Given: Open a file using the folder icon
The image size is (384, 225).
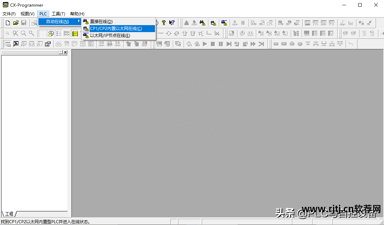Looking at the screenshot, I should coord(16,23).
